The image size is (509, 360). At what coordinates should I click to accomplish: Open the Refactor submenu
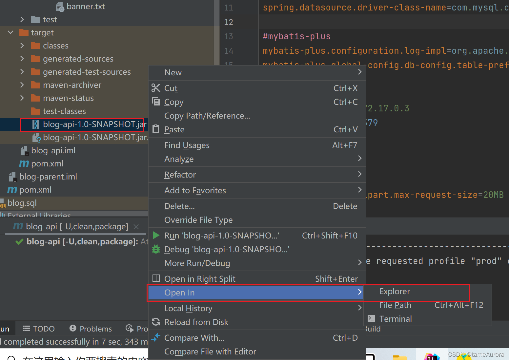[257, 175]
